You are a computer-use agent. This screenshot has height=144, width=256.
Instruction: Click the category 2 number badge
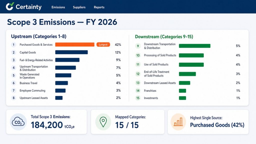click(13, 52)
